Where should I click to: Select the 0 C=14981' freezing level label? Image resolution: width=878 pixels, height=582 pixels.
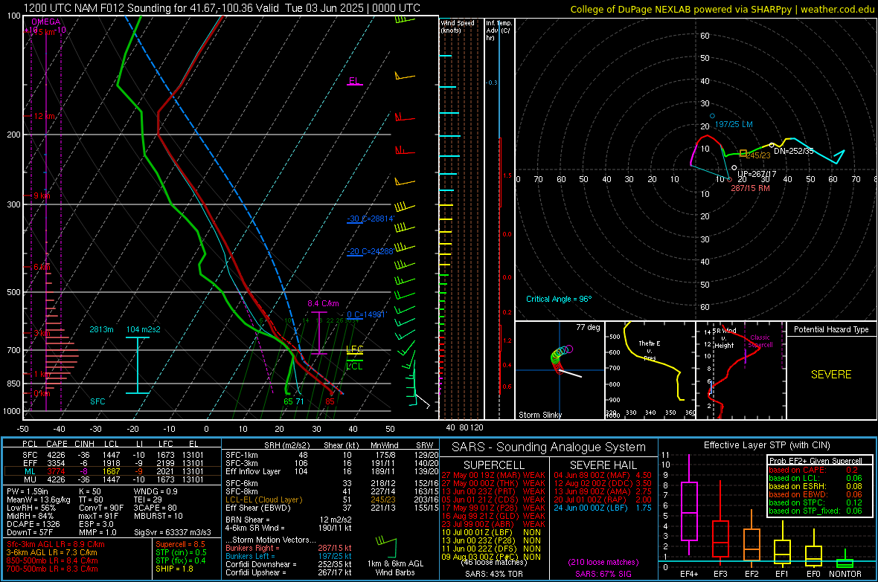[x=366, y=314]
